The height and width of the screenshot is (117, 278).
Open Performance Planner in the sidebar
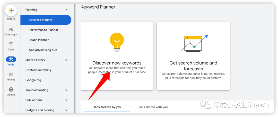click(44, 30)
